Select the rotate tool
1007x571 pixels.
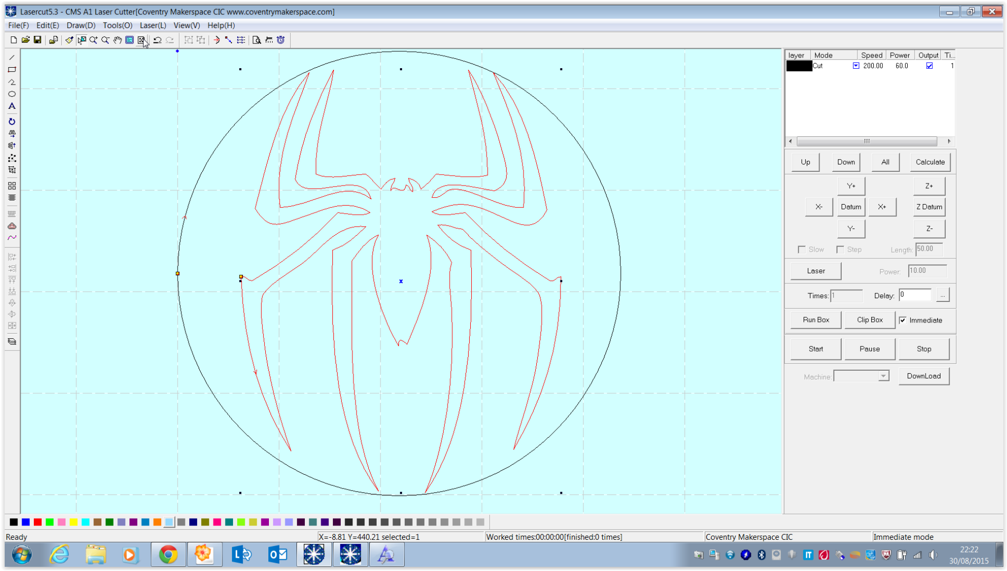[12, 122]
